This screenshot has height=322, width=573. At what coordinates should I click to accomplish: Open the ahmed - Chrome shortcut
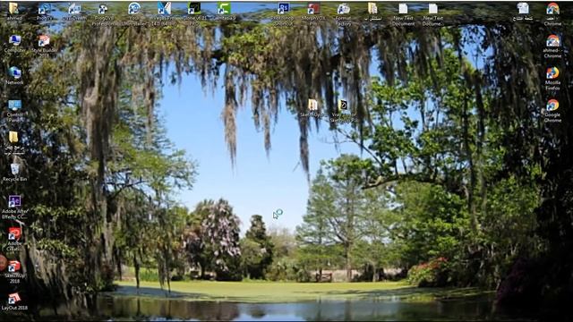(x=552, y=47)
